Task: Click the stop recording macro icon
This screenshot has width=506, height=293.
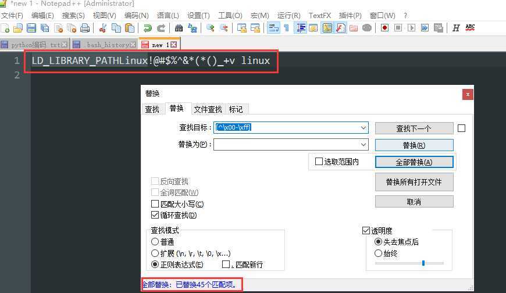Action: pyautogui.click(x=398, y=28)
